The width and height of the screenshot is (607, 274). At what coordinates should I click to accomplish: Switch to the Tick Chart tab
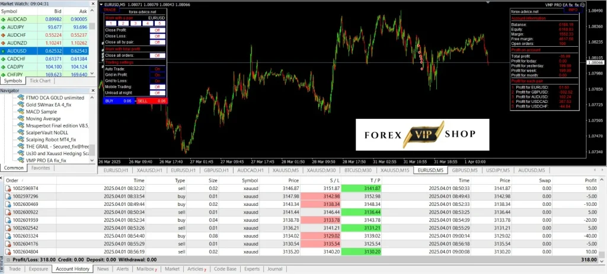click(x=40, y=80)
